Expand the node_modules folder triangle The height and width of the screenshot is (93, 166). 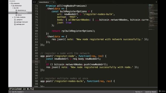pyautogui.click(x=13, y=17)
